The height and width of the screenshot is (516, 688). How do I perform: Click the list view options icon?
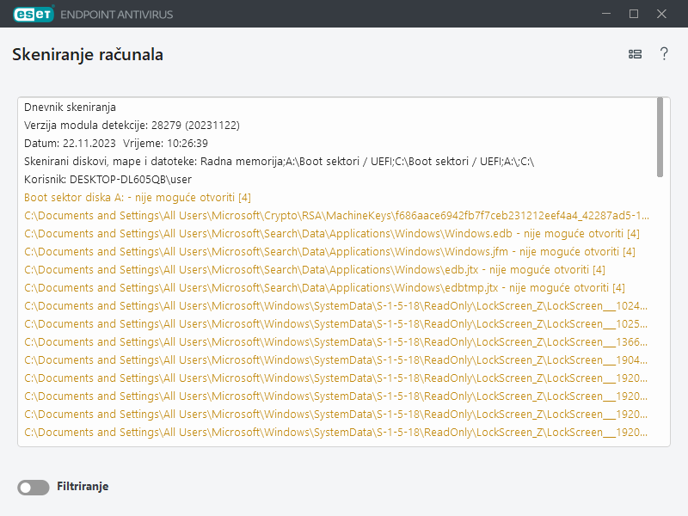pos(635,54)
